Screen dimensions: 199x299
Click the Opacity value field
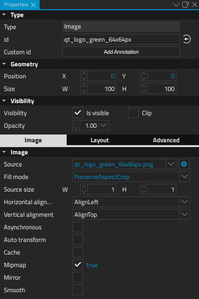pyautogui.click(x=89, y=125)
